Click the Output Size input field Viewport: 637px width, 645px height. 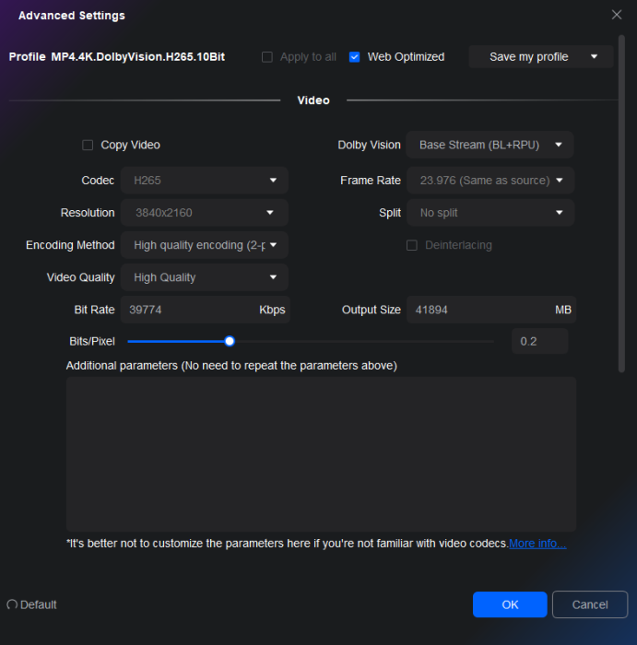click(x=491, y=310)
